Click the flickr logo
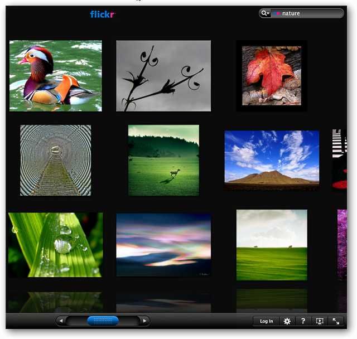This screenshot has width=357, height=339. click(103, 14)
